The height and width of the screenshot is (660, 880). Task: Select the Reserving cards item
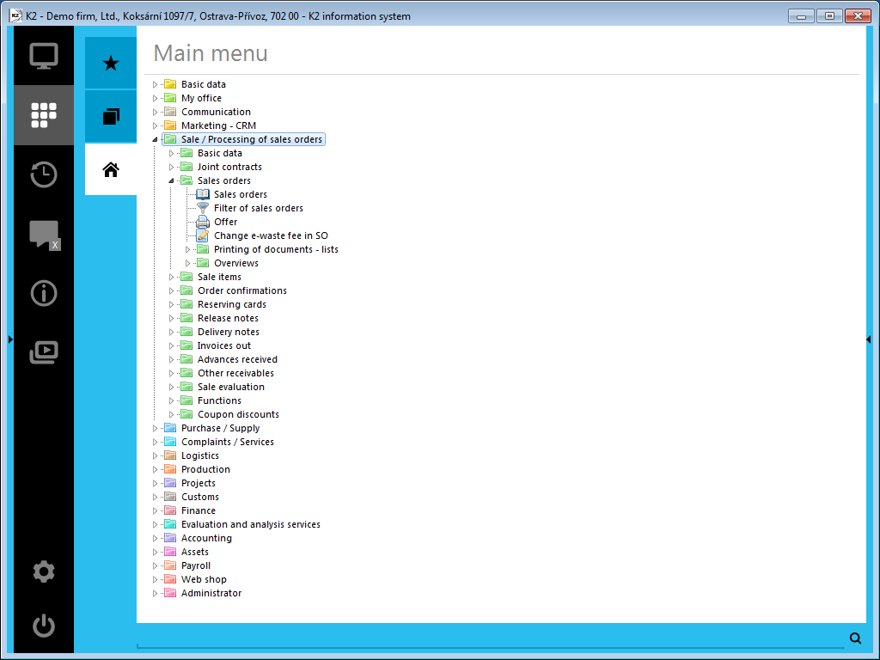[232, 304]
